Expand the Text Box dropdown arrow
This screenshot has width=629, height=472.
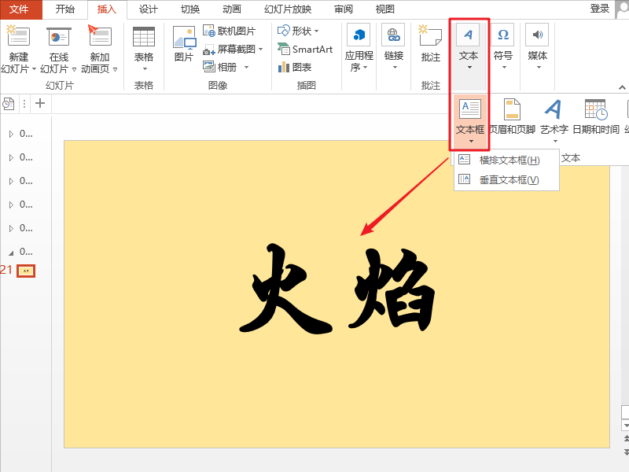click(471, 142)
